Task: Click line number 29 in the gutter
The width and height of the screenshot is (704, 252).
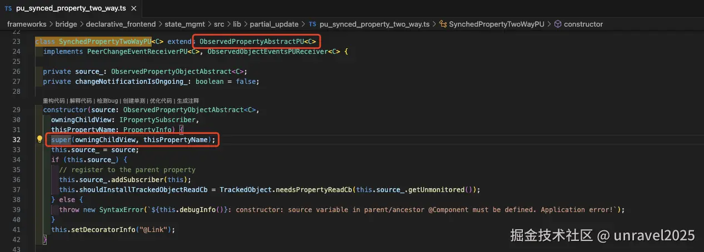Action: coord(16,110)
